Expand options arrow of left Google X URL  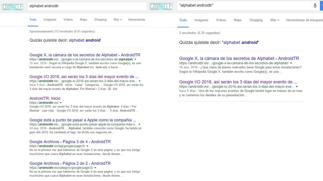coord(136,59)
